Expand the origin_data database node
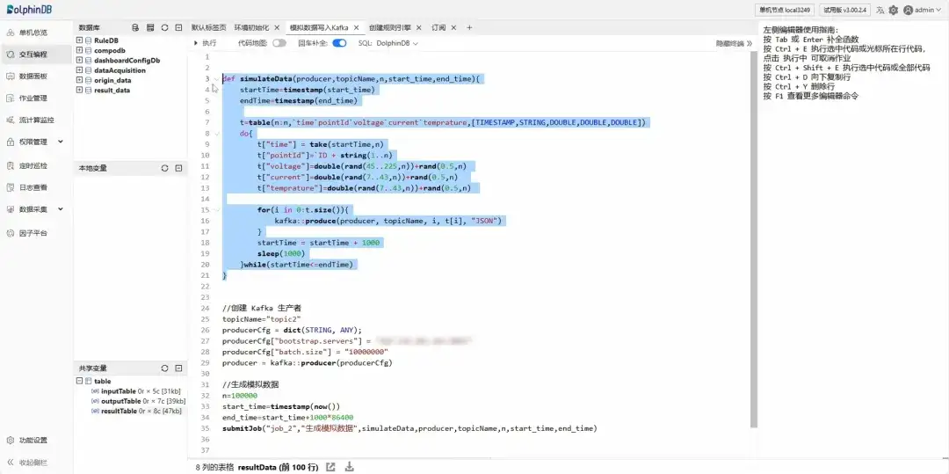This screenshot has height=474, width=949. click(79, 80)
